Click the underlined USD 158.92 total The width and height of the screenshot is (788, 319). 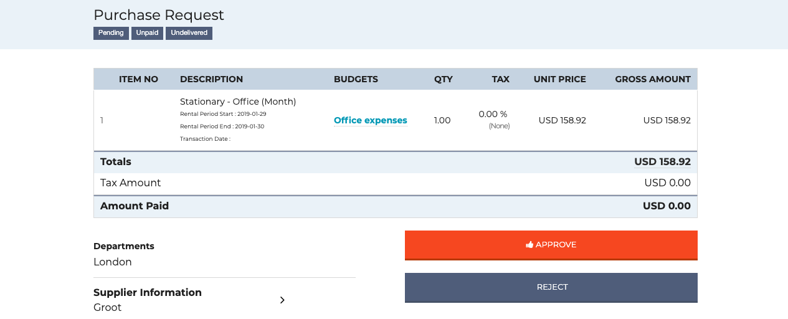[x=662, y=161]
